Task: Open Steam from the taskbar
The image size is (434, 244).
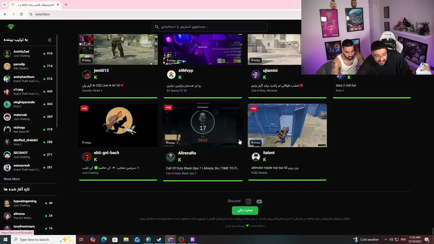Action: (x=159, y=240)
